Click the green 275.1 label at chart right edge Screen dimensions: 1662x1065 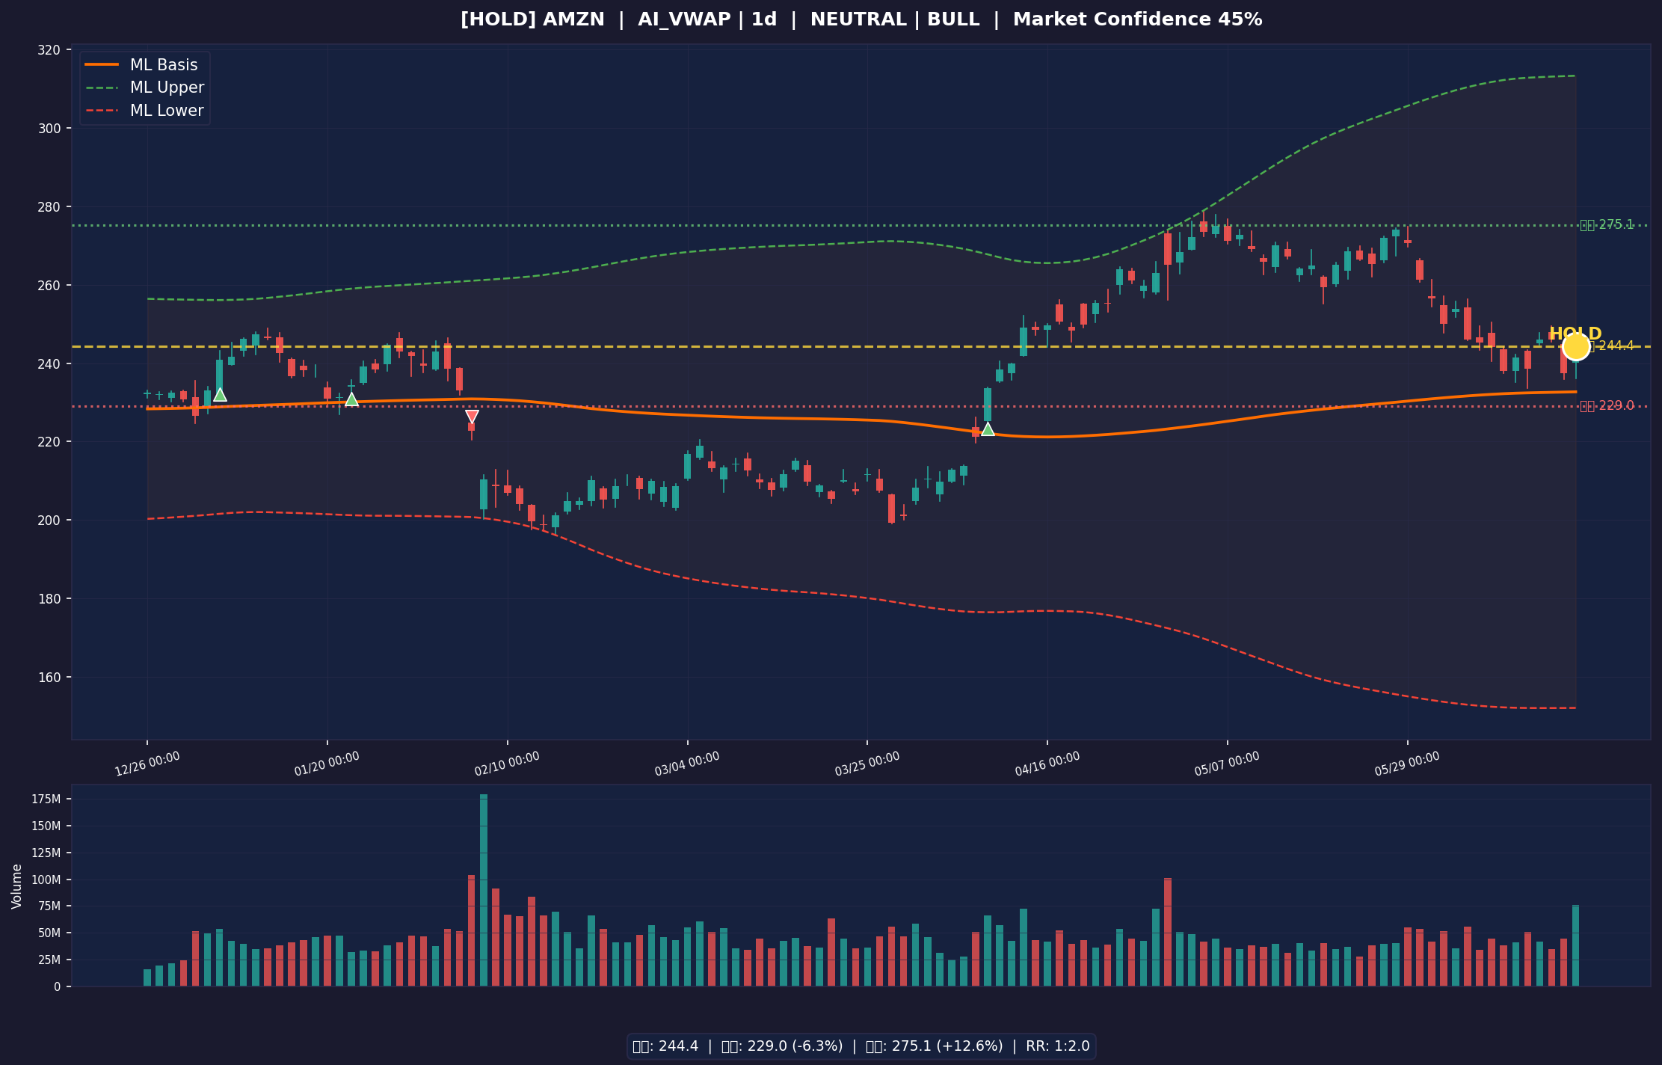1607,224
